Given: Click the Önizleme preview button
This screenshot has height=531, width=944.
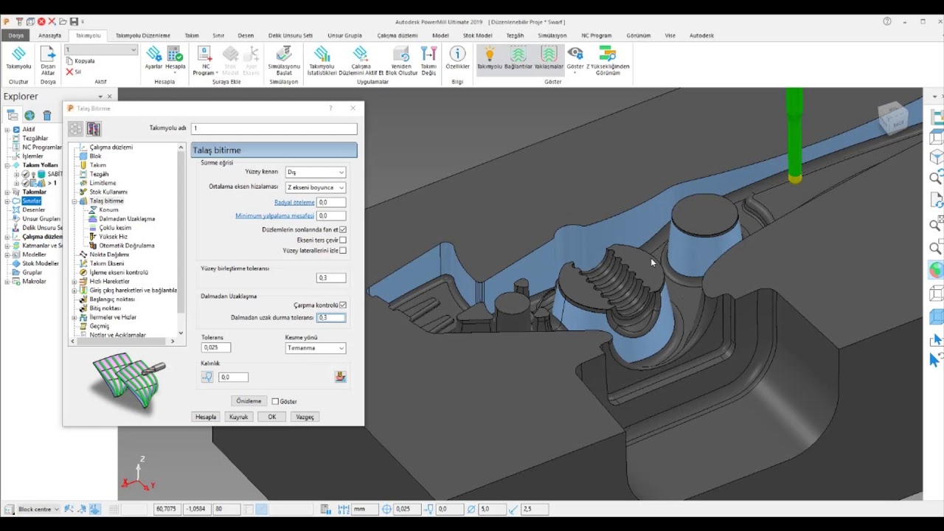Looking at the screenshot, I should point(249,401).
